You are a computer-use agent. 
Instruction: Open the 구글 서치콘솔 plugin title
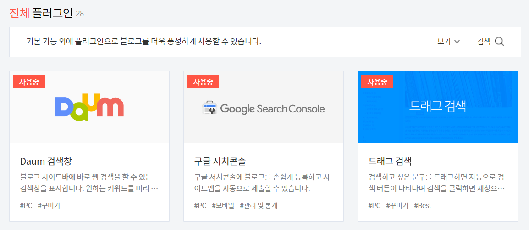[220, 161]
